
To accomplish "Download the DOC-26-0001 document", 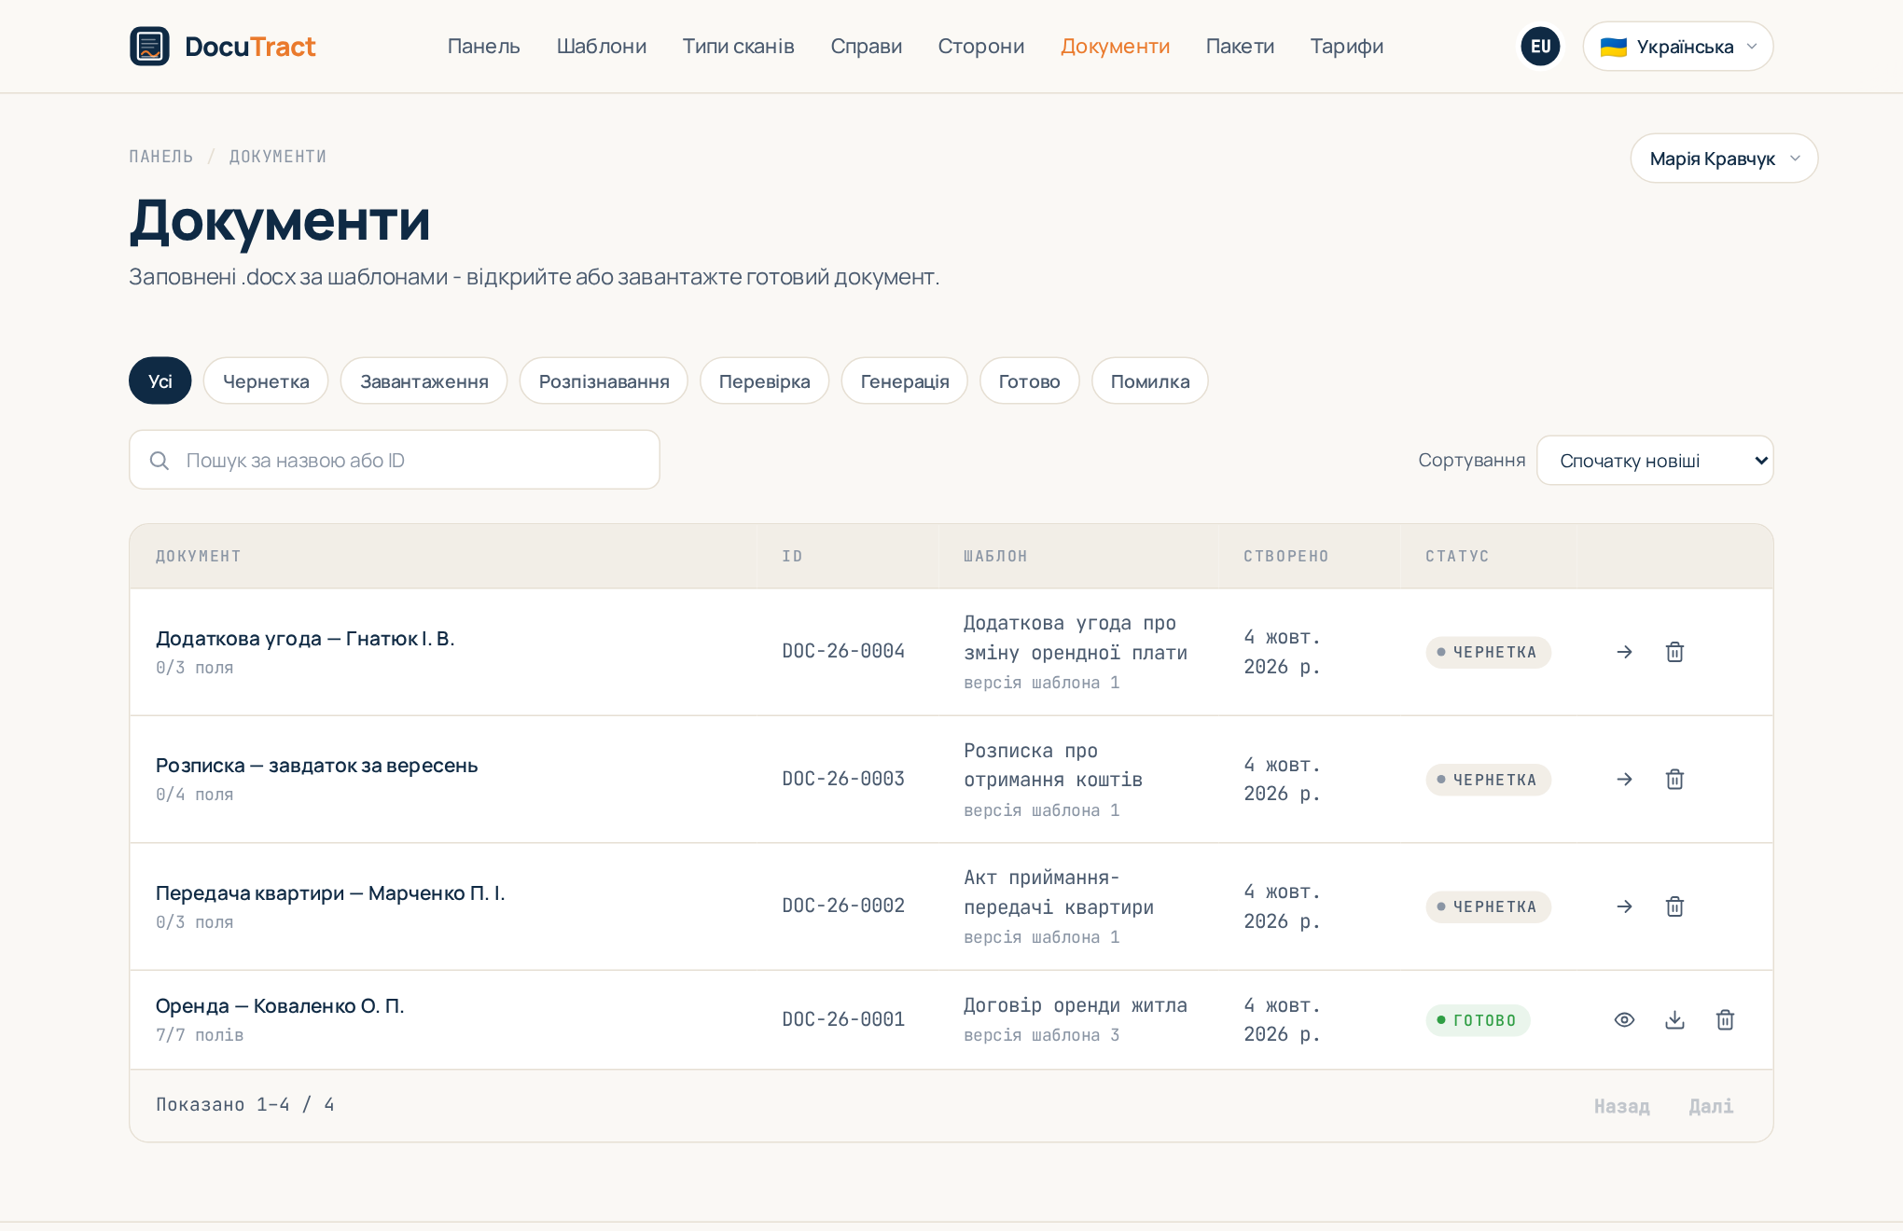I will coord(1674,1019).
